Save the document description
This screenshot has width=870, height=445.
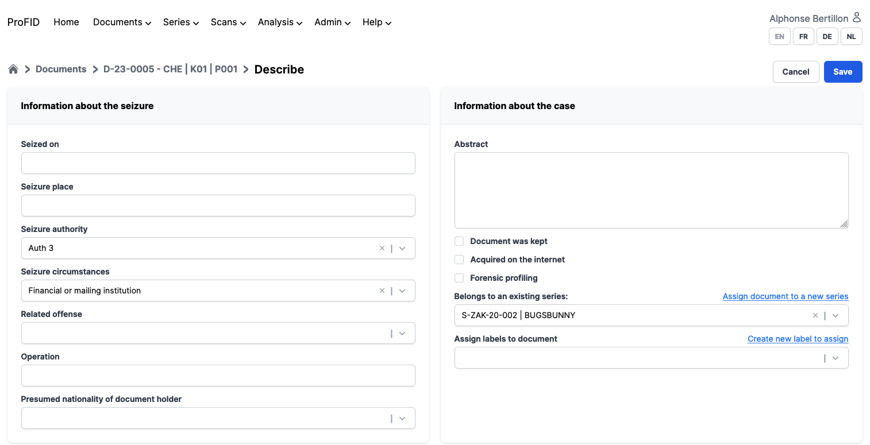(842, 72)
